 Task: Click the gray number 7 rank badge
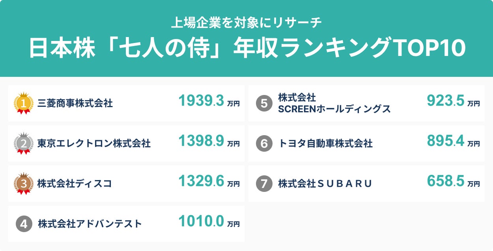tap(264, 184)
